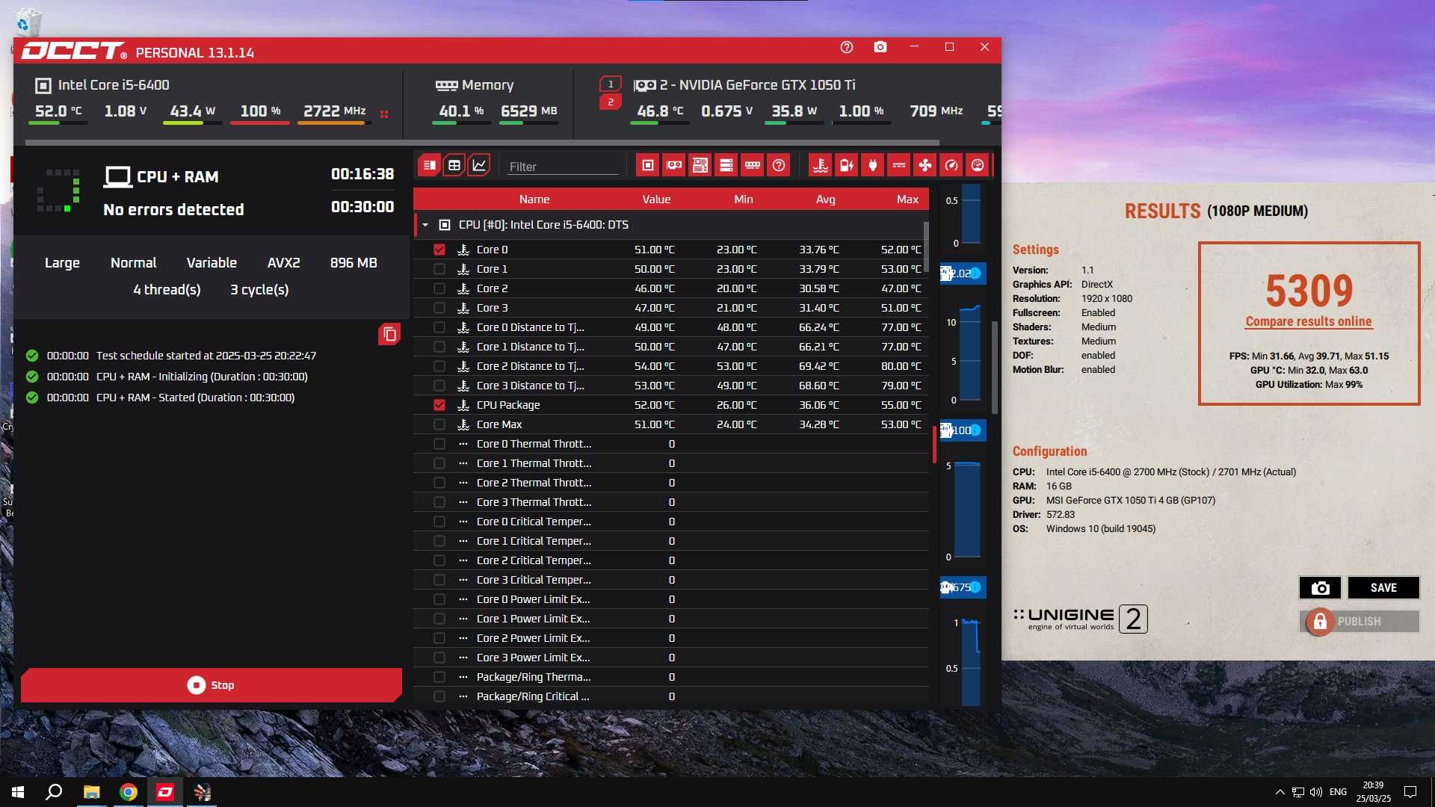Viewport: 1435px width, 807px height.
Task: Take a screenshot with OCCT camera icon
Action: point(880,47)
